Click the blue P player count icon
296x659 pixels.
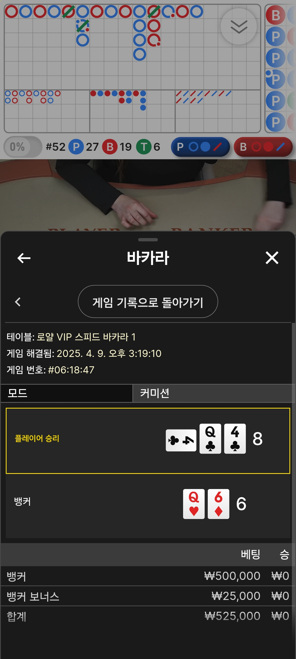[x=76, y=147]
